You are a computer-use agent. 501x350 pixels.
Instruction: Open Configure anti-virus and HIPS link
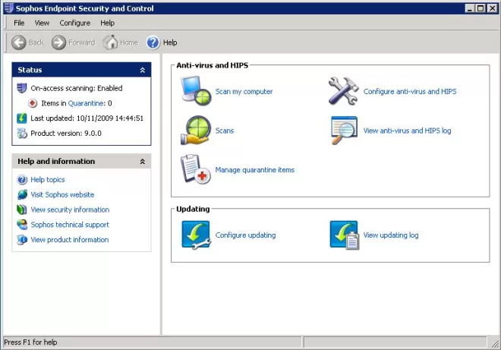410,91
